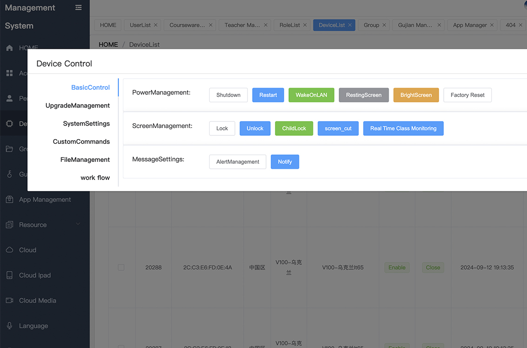
Task: Open the Resource sidebar icon
Action: (x=9, y=225)
